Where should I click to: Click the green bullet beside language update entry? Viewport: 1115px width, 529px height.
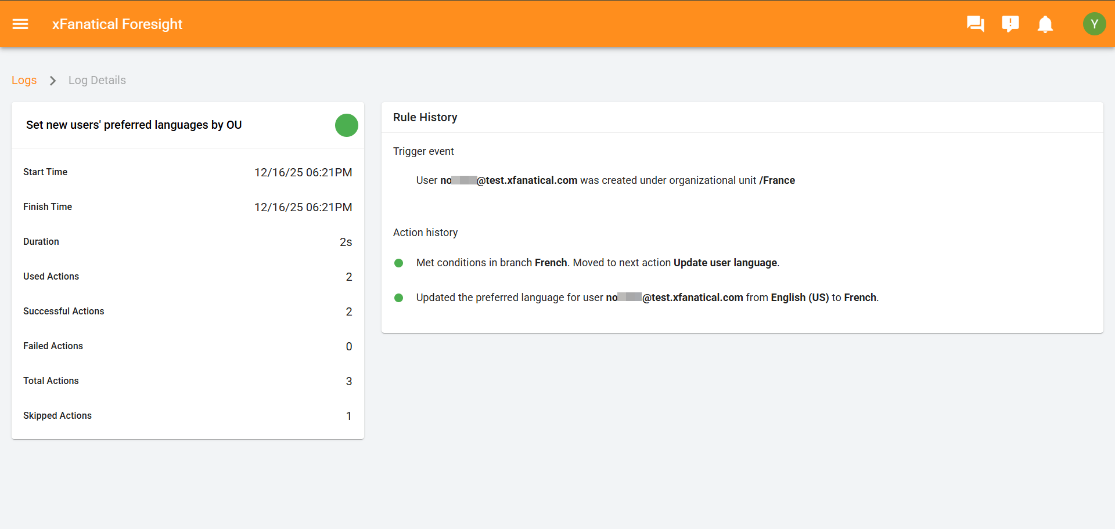pos(399,298)
